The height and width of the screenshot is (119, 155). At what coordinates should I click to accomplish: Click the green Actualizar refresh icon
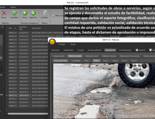[x=15, y=13]
